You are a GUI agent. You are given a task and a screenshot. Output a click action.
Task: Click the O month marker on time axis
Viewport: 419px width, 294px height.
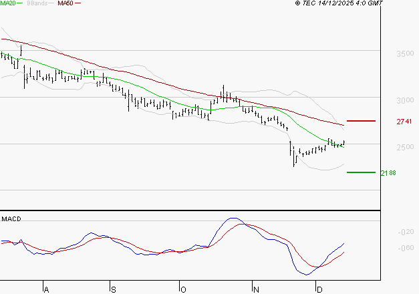click(x=183, y=289)
